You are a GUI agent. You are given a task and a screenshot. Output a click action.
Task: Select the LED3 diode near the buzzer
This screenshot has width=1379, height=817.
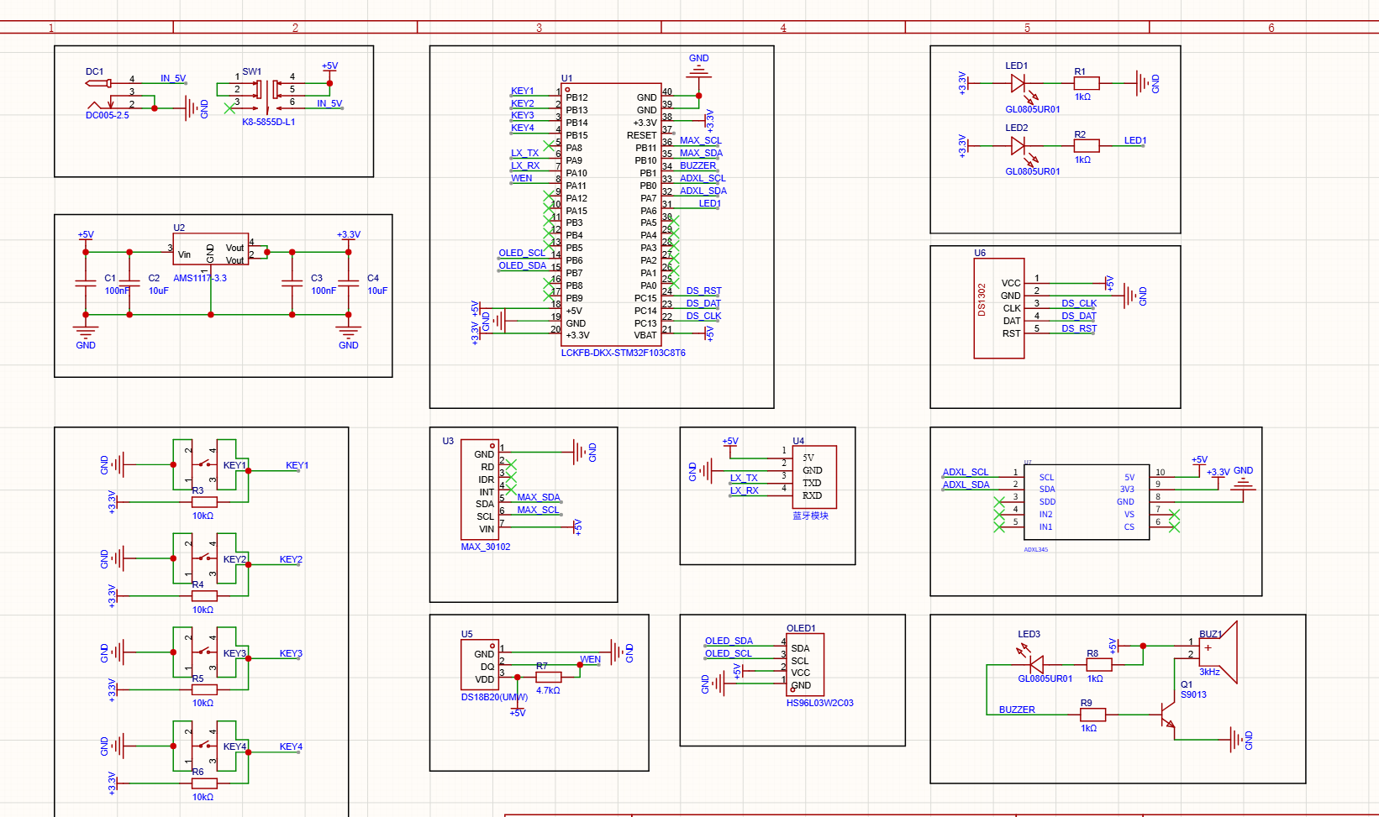pyautogui.click(x=1035, y=664)
